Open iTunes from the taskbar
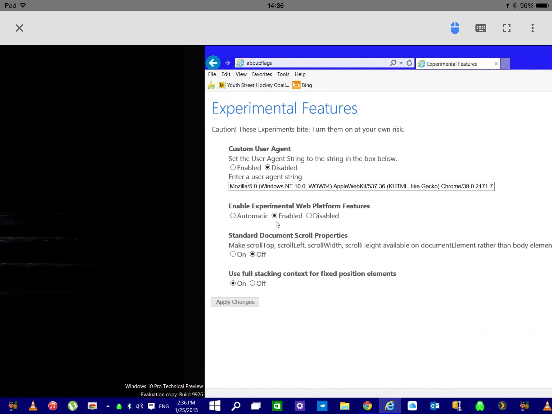 tap(53, 406)
